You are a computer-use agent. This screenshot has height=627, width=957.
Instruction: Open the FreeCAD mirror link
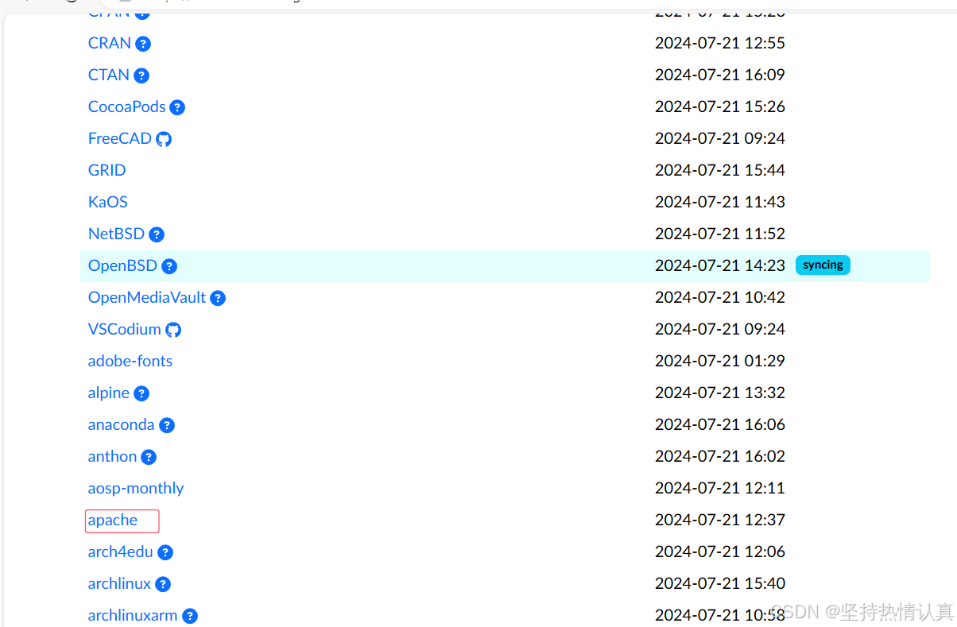120,138
